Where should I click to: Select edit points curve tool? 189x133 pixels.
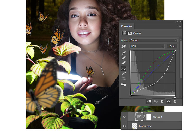coord(124,69)
